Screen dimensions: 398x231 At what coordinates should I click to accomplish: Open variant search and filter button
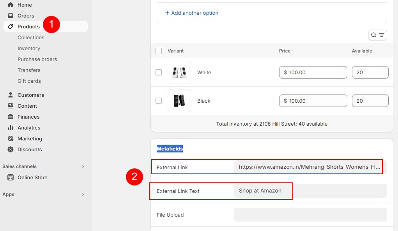pyautogui.click(x=377, y=35)
